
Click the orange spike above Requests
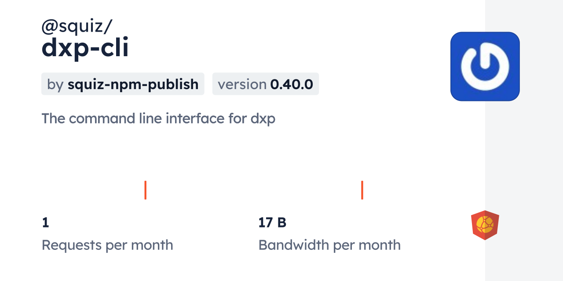[x=145, y=190]
